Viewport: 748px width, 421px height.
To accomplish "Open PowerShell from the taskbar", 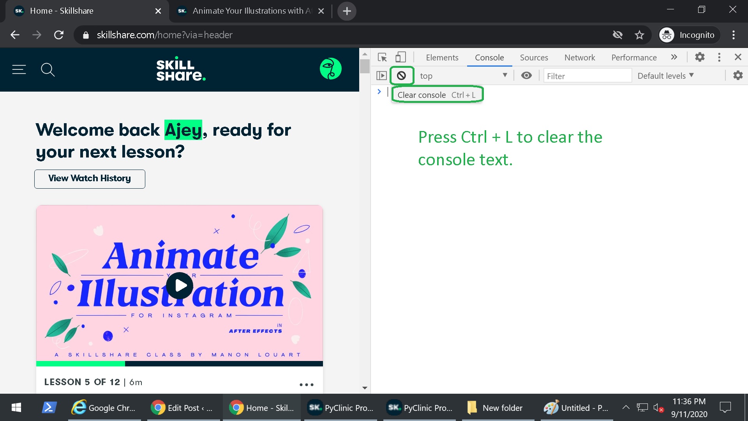I will click(49, 408).
